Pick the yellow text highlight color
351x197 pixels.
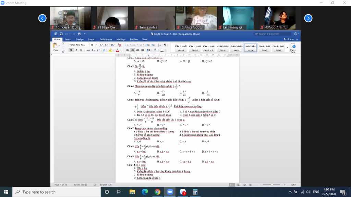tap(110, 50)
